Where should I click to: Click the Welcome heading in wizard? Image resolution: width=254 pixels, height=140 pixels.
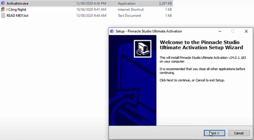[201, 45]
